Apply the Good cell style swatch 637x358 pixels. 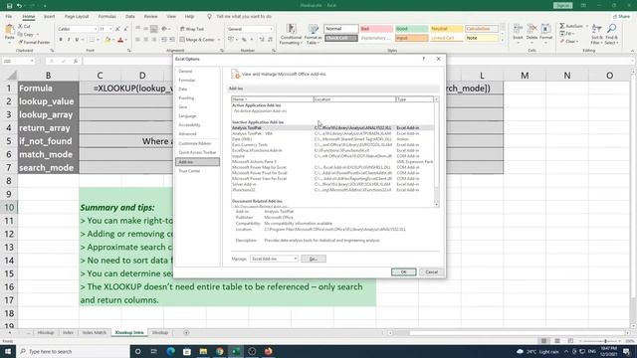[411, 29]
